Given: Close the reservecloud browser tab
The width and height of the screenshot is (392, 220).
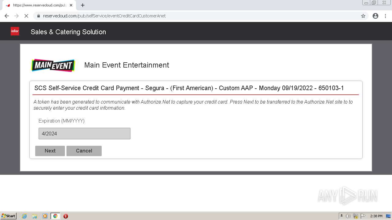Looking at the screenshot, I should [71, 5].
